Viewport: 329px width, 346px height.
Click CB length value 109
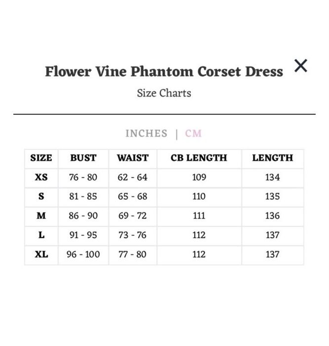click(x=199, y=177)
